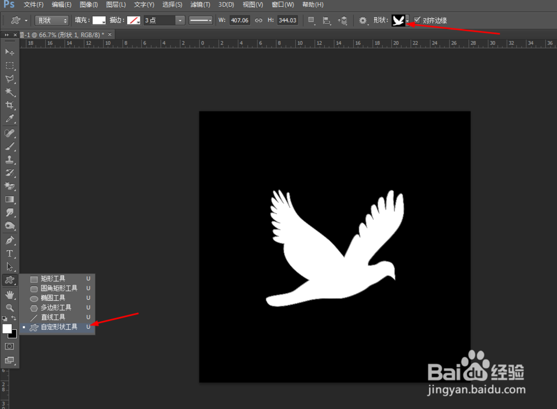Select the Pen tool
The width and height of the screenshot is (557, 409).
pyautogui.click(x=9, y=241)
